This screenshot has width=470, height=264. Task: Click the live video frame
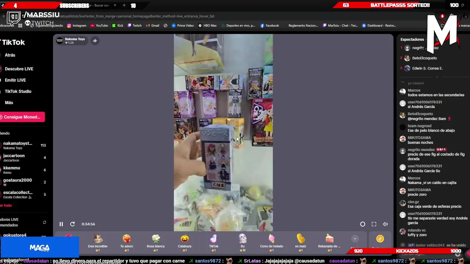223,133
